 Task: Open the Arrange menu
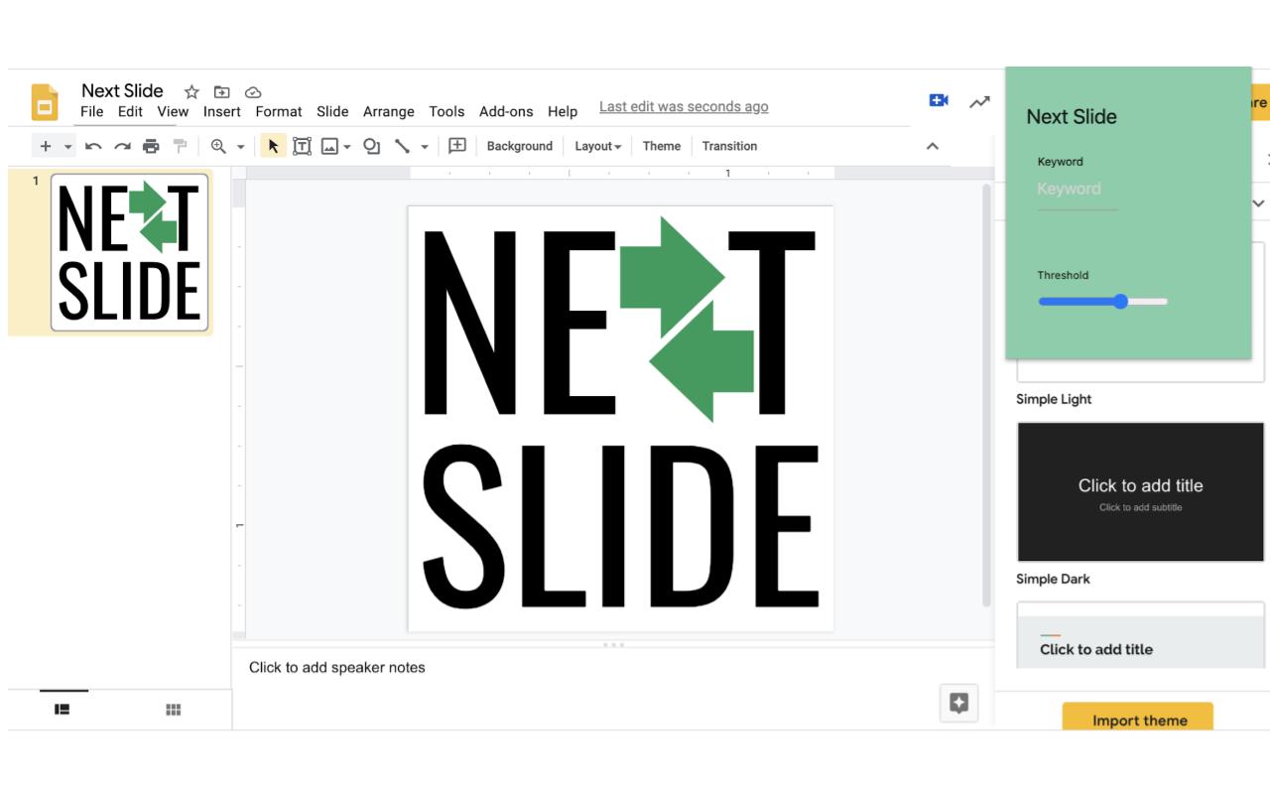point(389,112)
